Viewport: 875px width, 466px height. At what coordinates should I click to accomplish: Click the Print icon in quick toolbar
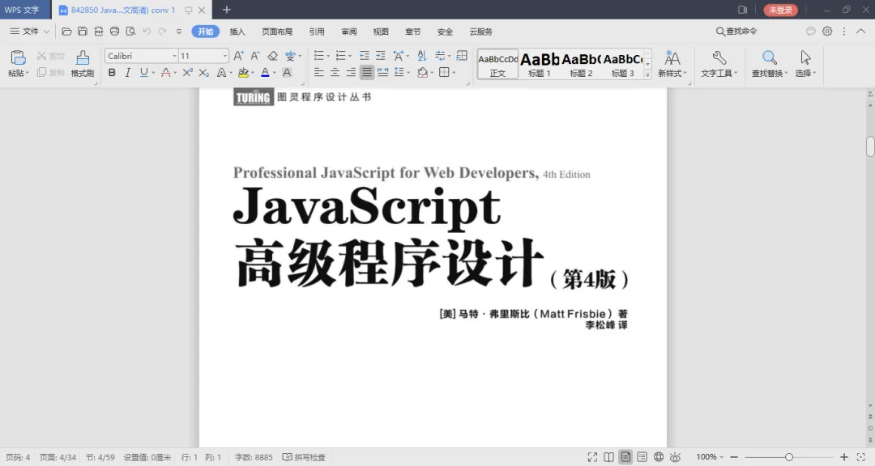click(114, 32)
